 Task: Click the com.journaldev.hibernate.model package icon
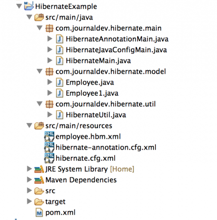click(49, 71)
